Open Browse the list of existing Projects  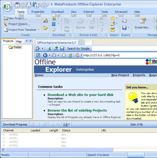point(77,111)
